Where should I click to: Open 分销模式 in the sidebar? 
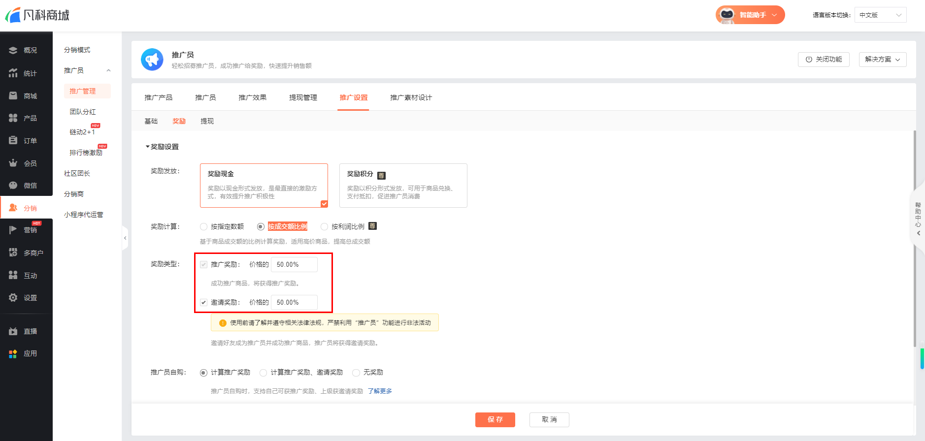[77, 50]
